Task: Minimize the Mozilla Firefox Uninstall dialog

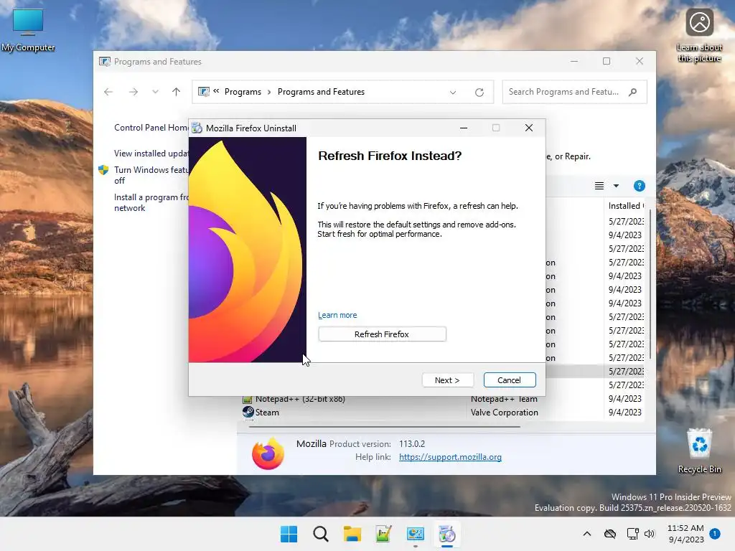Action: coord(464,128)
